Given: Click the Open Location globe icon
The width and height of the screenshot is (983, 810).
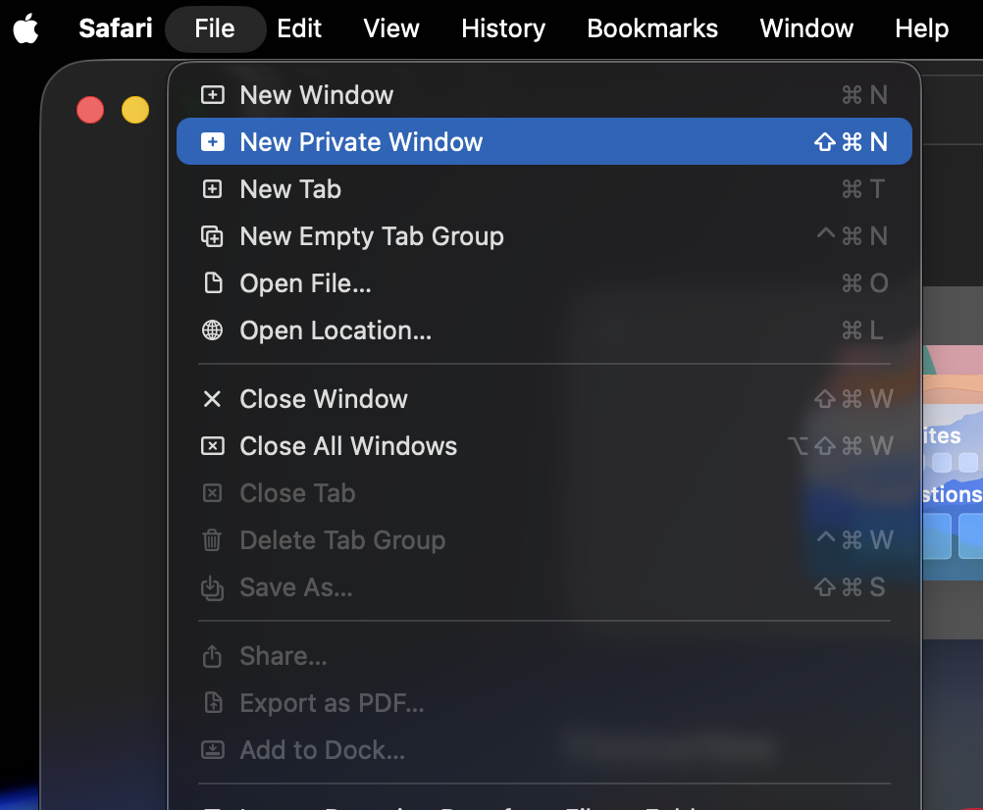Looking at the screenshot, I should coord(212,330).
